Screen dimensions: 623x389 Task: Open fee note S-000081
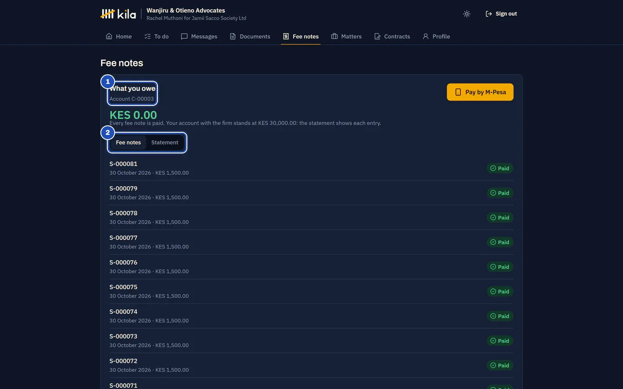pyautogui.click(x=311, y=168)
